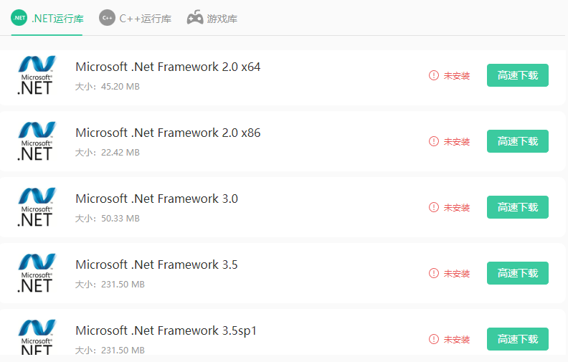The image size is (568, 362).
Task: Download .Net Framework 2.0 x64 with 高速下载
Action: click(x=517, y=75)
